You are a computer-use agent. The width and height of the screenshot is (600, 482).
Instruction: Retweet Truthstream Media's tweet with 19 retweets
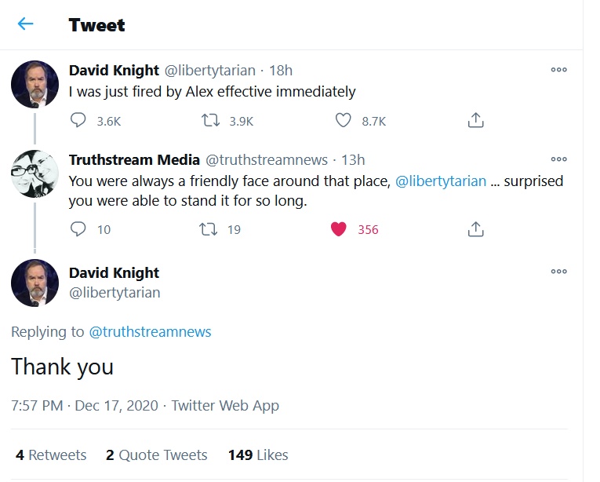click(x=208, y=229)
